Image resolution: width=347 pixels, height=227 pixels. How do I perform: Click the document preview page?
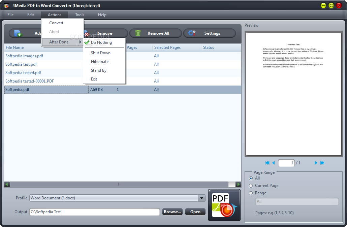pos(293,94)
